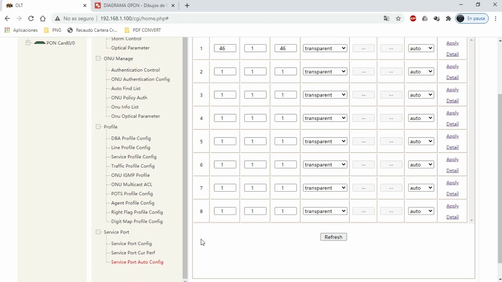Click Detail link for row 8
The image size is (502, 282).
tap(452, 217)
